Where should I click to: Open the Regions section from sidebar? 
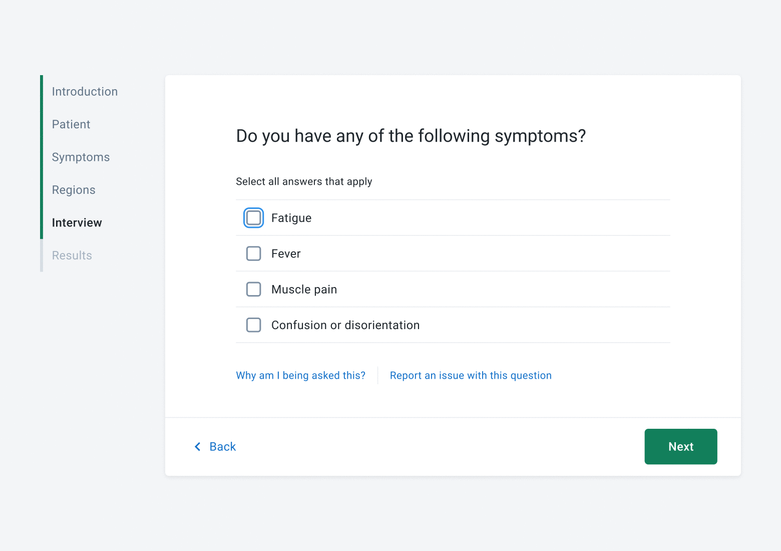73,189
